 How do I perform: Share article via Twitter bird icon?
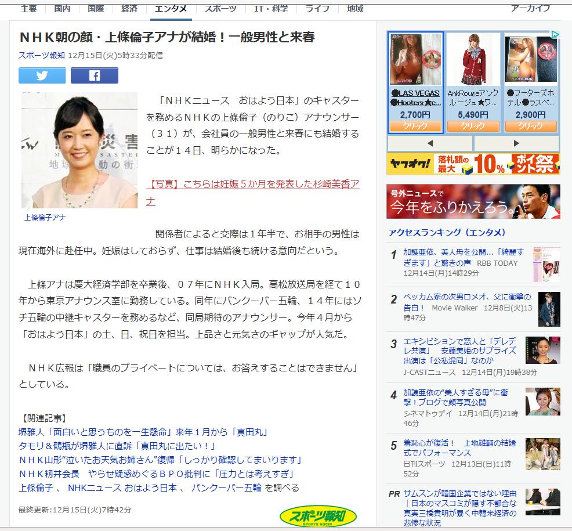click(x=42, y=75)
